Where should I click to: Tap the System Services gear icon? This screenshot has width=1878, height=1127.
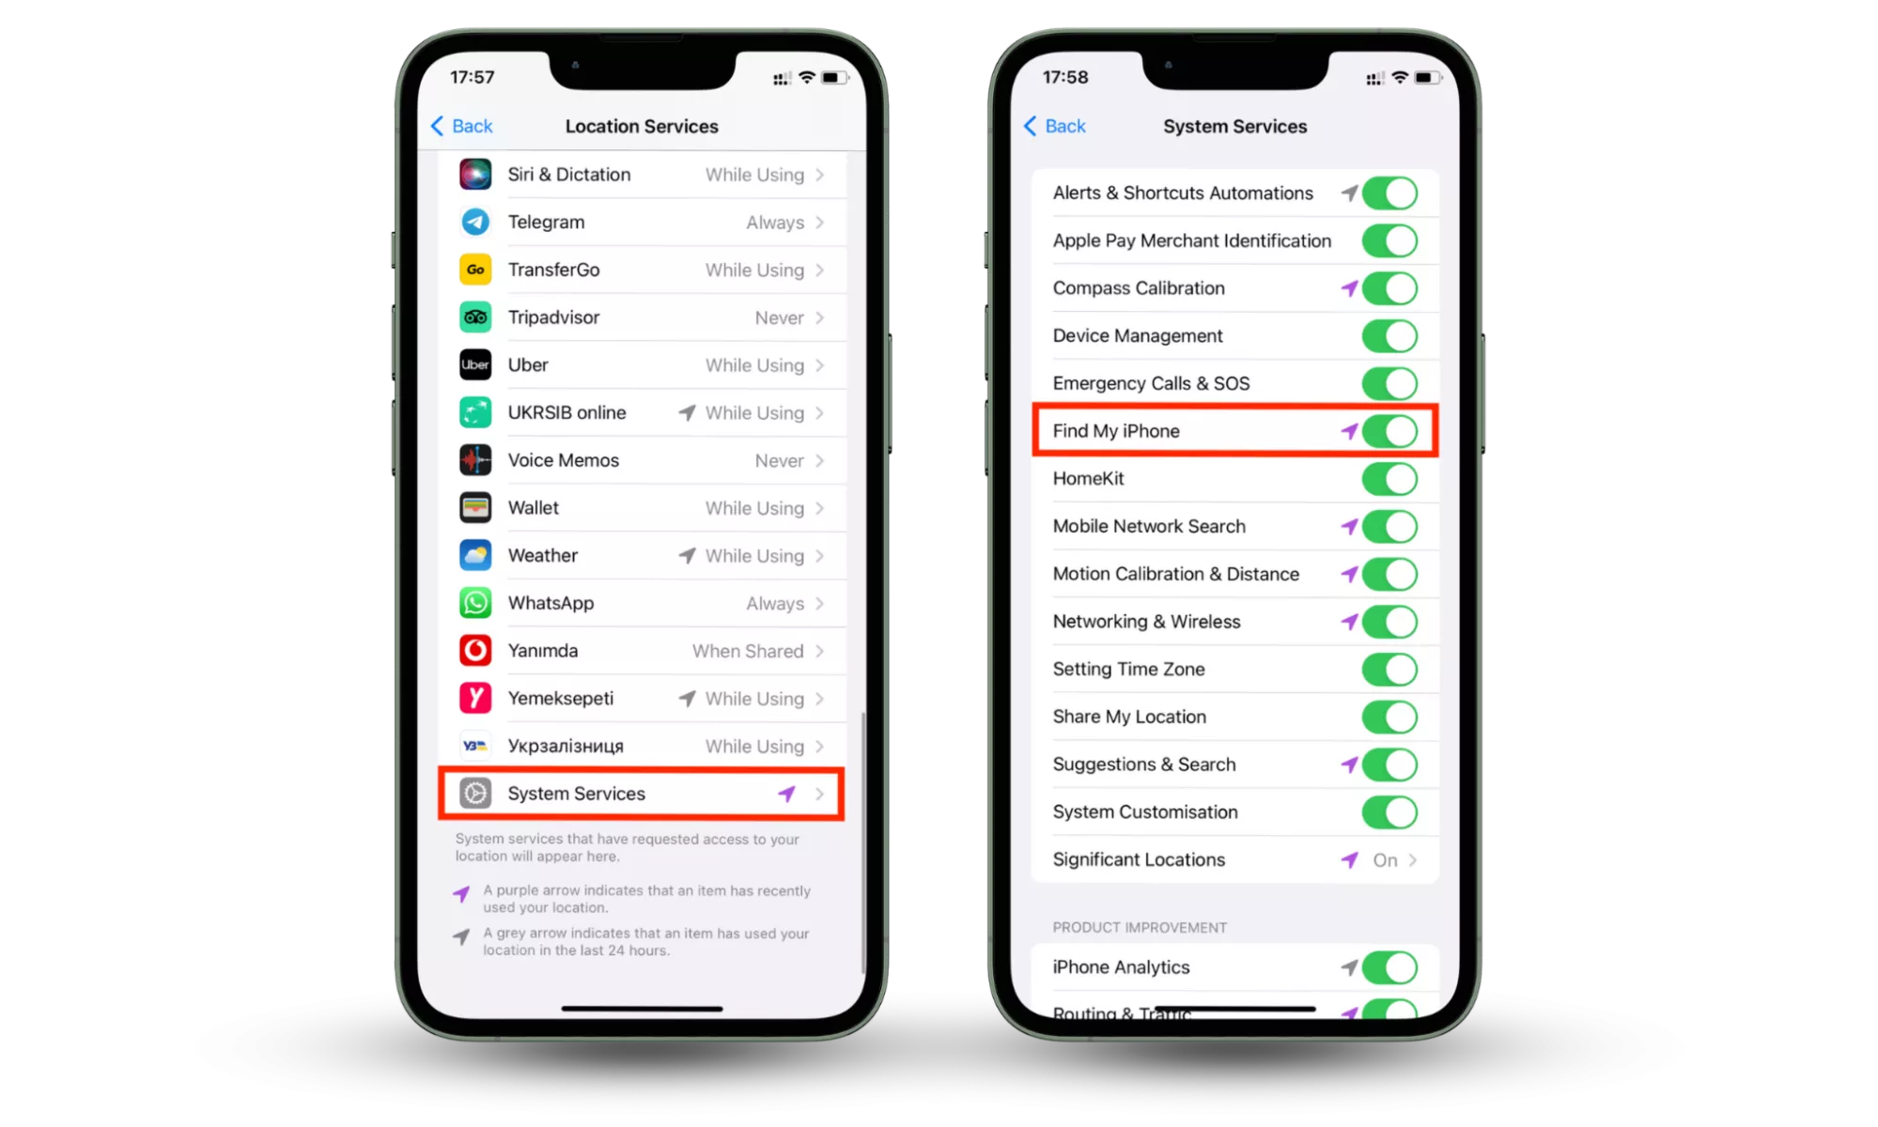(x=474, y=793)
